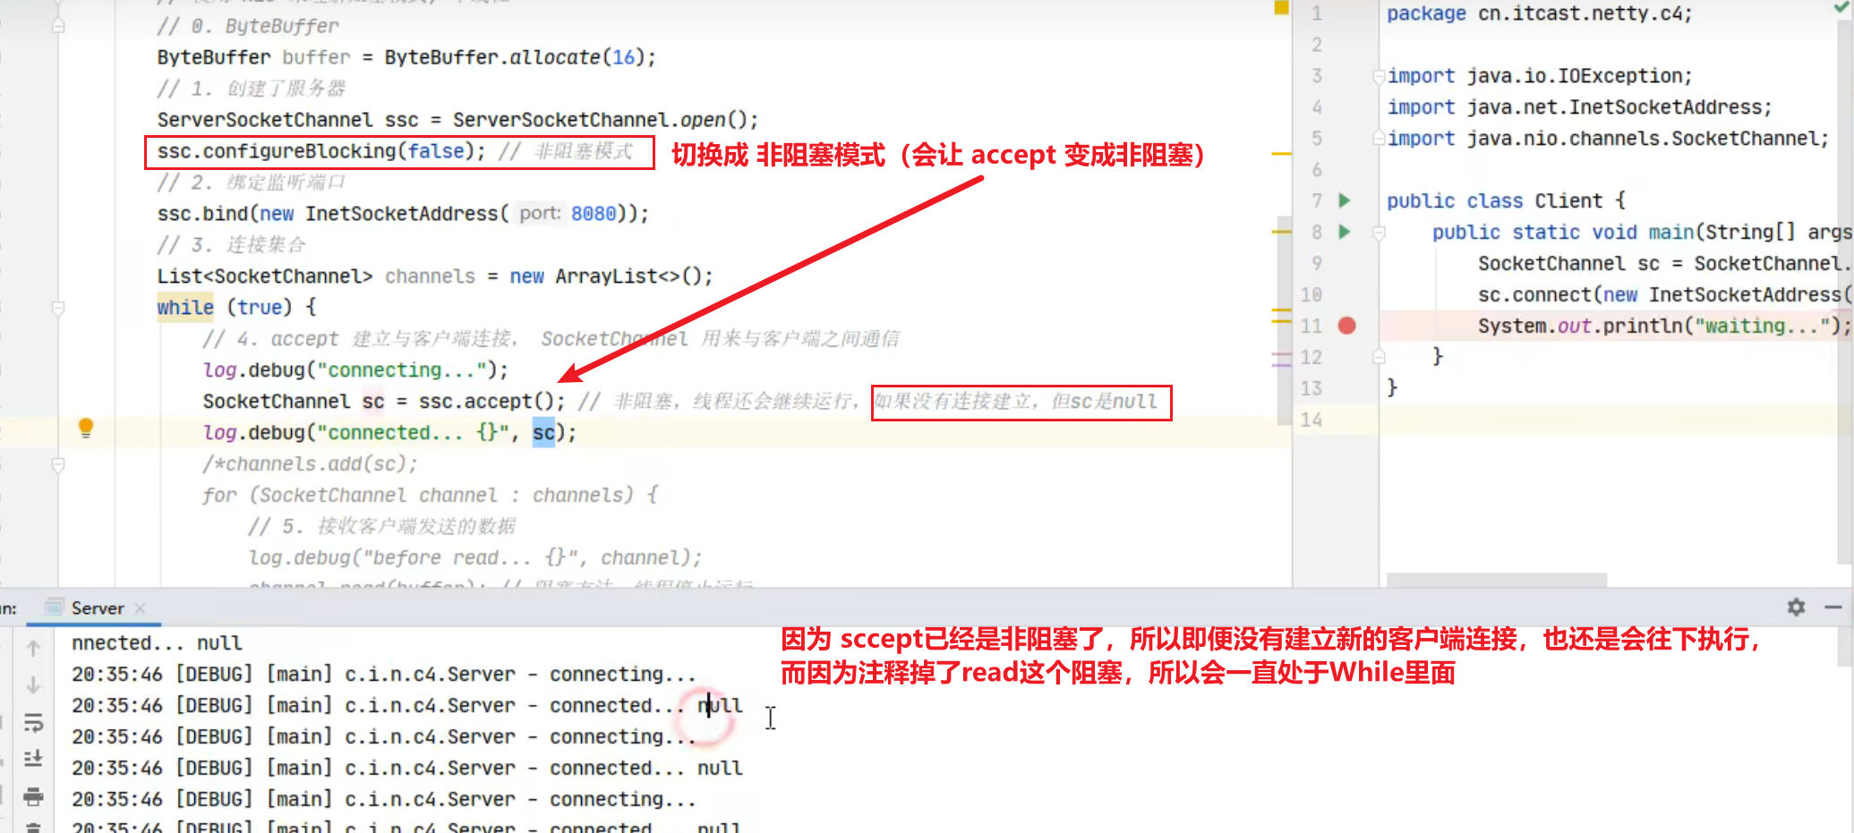Collapse the while loop fold marker
1854x833 pixels.
tap(58, 309)
